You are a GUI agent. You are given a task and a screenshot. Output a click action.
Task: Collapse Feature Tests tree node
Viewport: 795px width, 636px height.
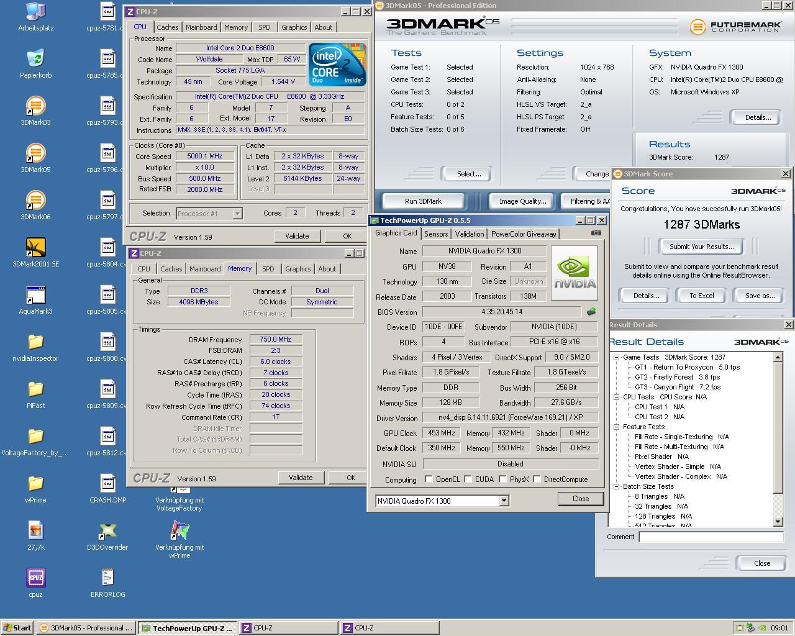tap(617, 427)
